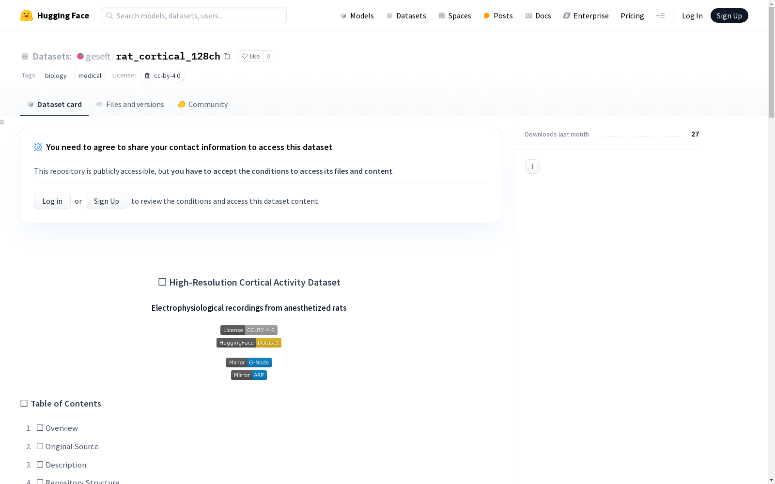Click the Downloads last month count 27
The height and width of the screenshot is (484, 775).
tap(695, 134)
